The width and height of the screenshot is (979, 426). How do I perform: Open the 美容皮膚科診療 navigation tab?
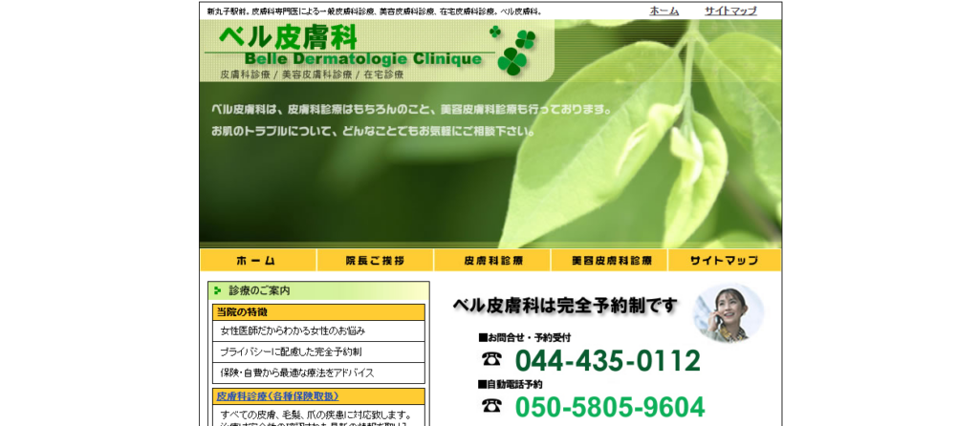point(609,260)
